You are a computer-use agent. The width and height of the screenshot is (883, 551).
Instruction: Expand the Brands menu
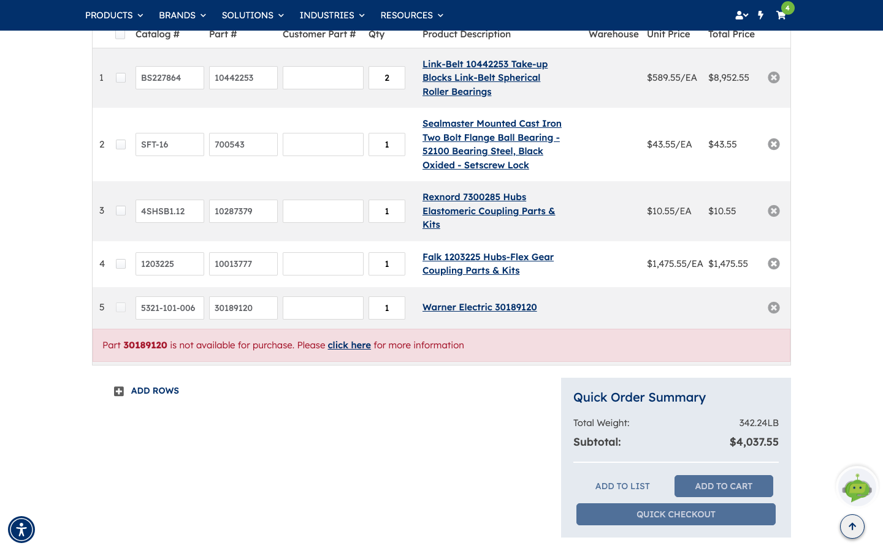click(182, 15)
